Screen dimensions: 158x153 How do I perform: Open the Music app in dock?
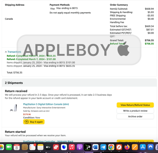tap(72, 147)
